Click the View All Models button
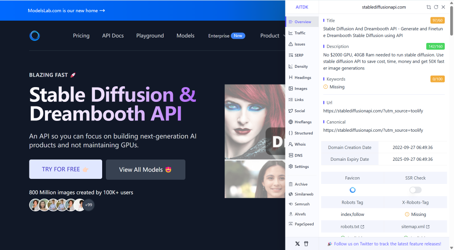454x250 pixels. (x=145, y=170)
